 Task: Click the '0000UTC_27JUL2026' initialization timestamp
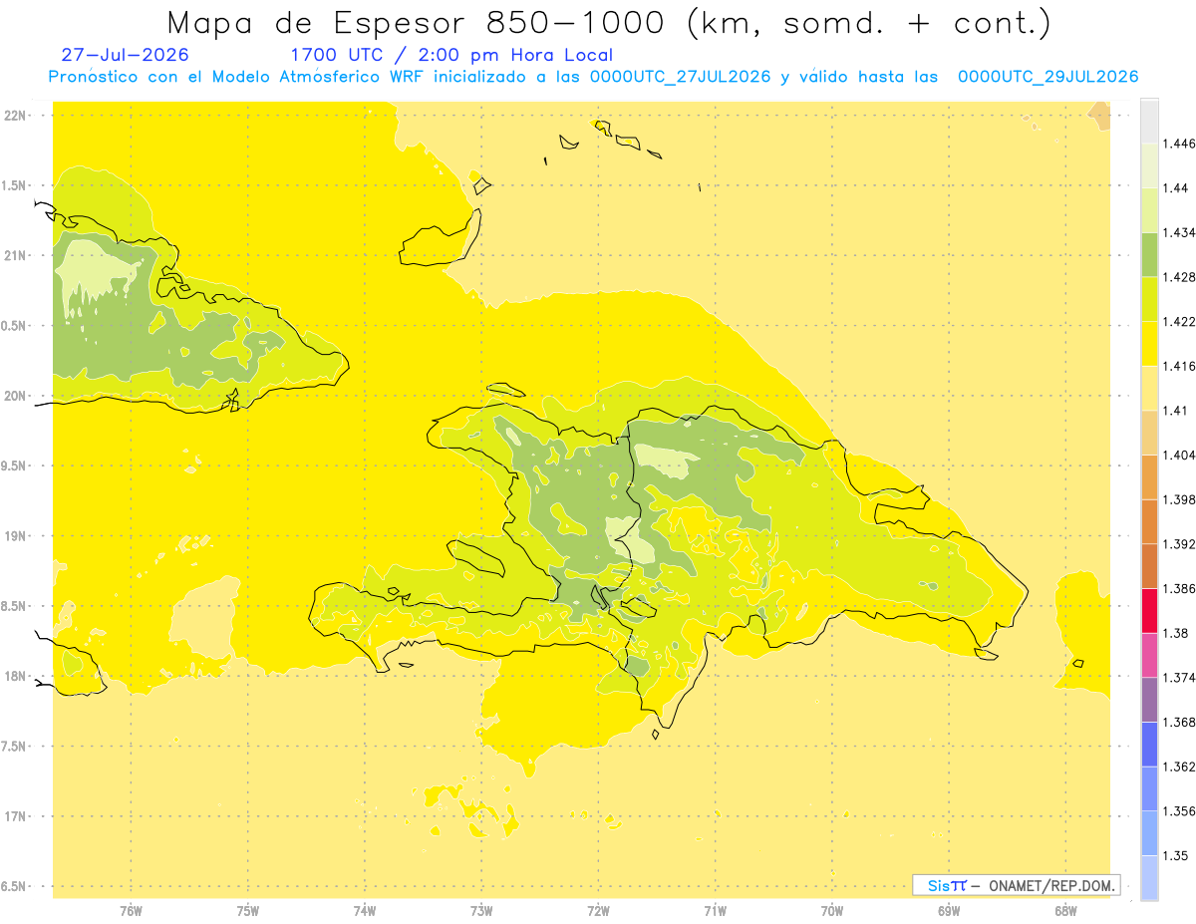coord(680,77)
